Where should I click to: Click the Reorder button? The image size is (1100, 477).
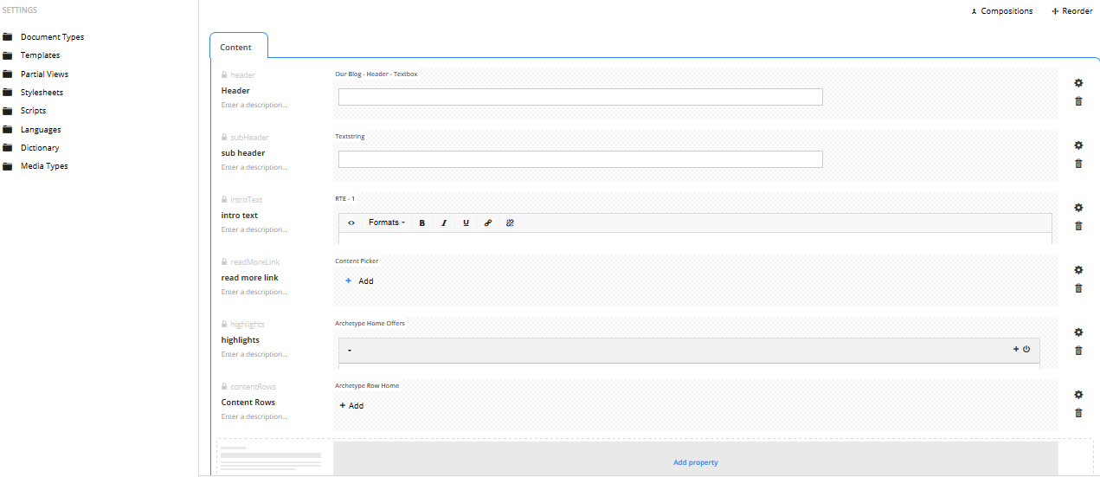coord(1072,11)
